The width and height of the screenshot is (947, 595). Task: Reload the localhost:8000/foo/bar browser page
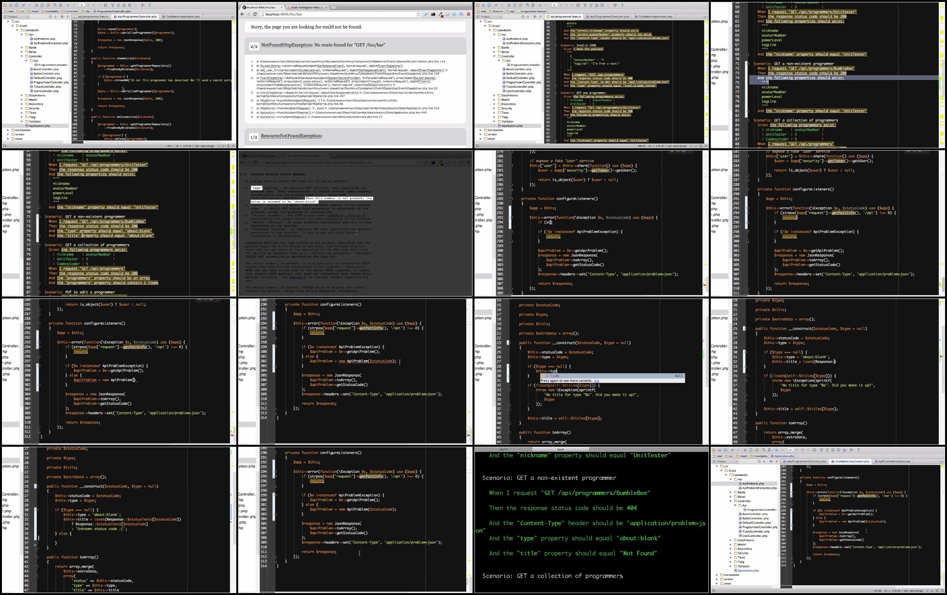(255, 14)
